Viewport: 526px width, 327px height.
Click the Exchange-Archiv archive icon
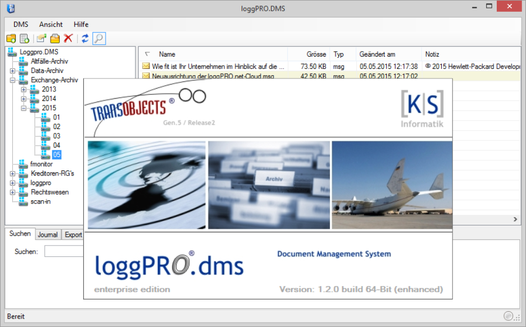pos(24,80)
